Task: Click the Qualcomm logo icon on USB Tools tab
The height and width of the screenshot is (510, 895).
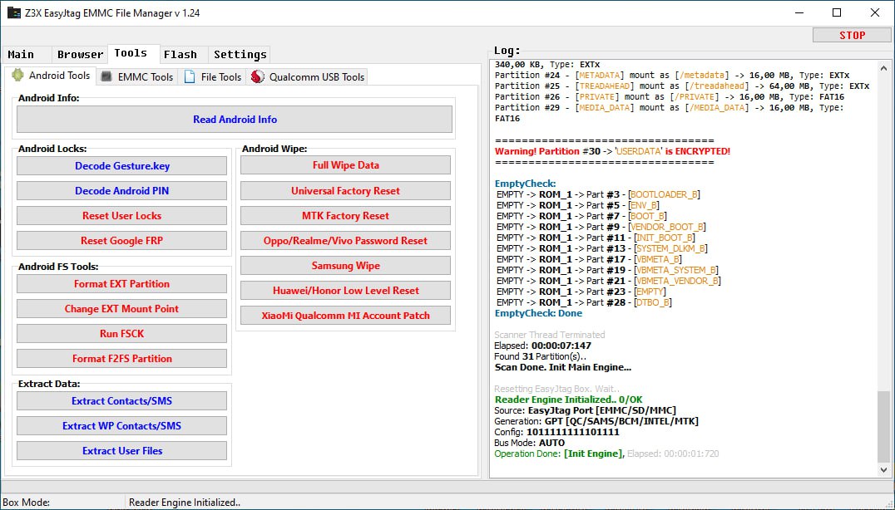Action: (257, 76)
